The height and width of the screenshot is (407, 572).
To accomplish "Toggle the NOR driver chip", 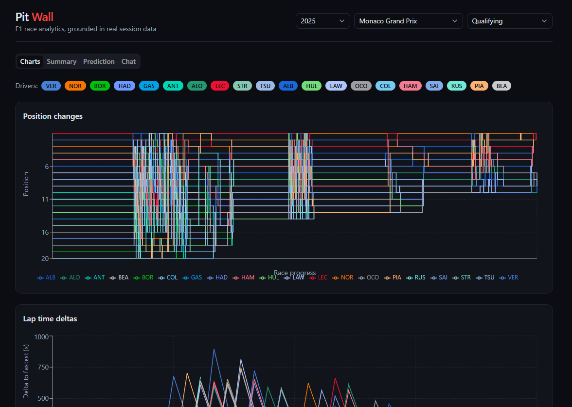I will pyautogui.click(x=75, y=86).
